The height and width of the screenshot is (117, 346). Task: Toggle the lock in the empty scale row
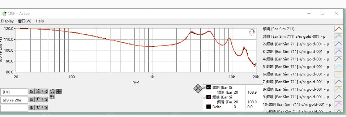pyautogui.click(x=31, y=108)
